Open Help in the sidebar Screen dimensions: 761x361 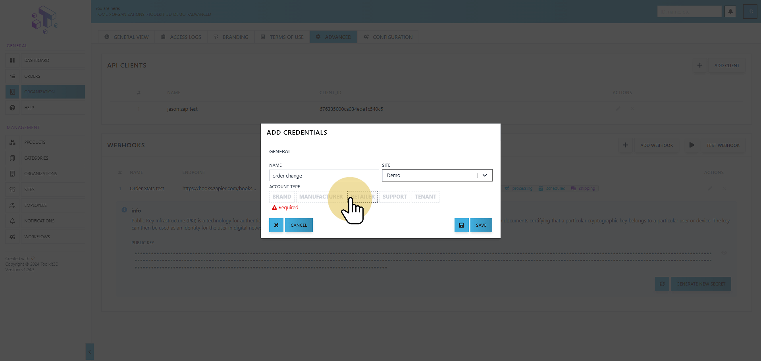(x=53, y=108)
